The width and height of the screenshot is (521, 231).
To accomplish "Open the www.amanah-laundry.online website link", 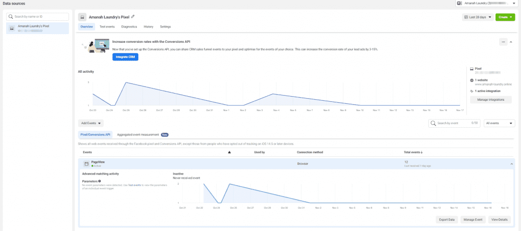I will click(x=494, y=84).
